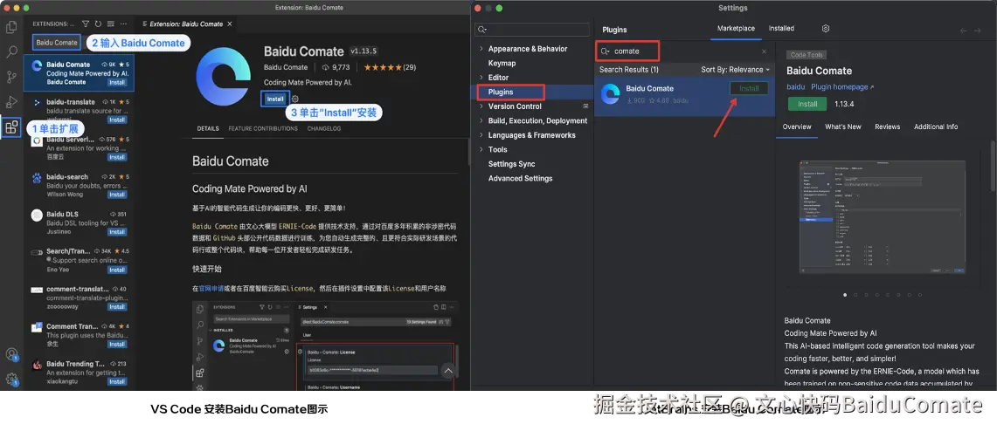The width and height of the screenshot is (997, 431).
Task: Open the Plugin homepage link
Action: coord(841,87)
